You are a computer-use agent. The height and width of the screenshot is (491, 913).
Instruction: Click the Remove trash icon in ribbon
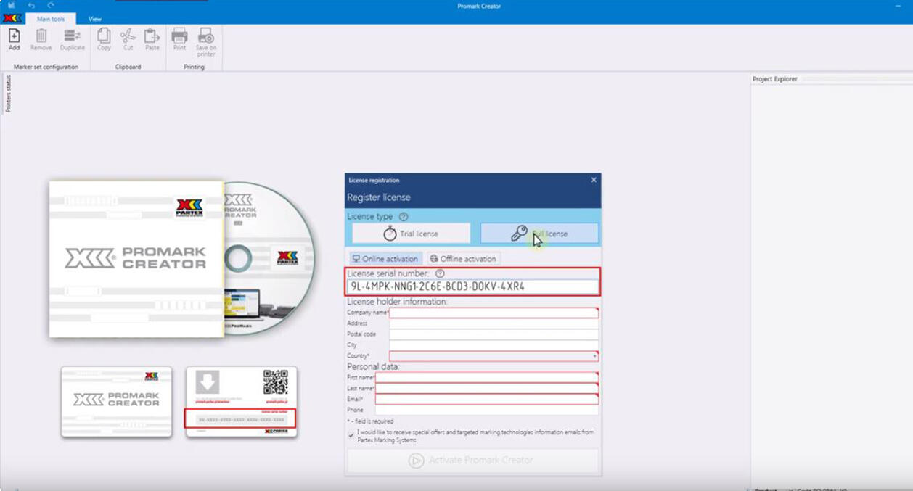[41, 36]
